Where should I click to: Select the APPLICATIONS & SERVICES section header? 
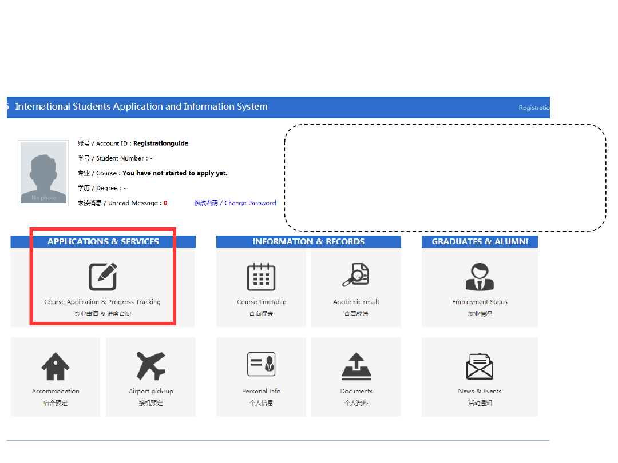pos(103,241)
